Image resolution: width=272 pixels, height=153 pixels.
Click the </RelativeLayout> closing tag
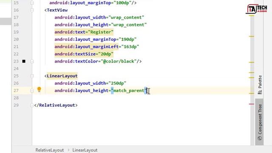(x=56, y=105)
